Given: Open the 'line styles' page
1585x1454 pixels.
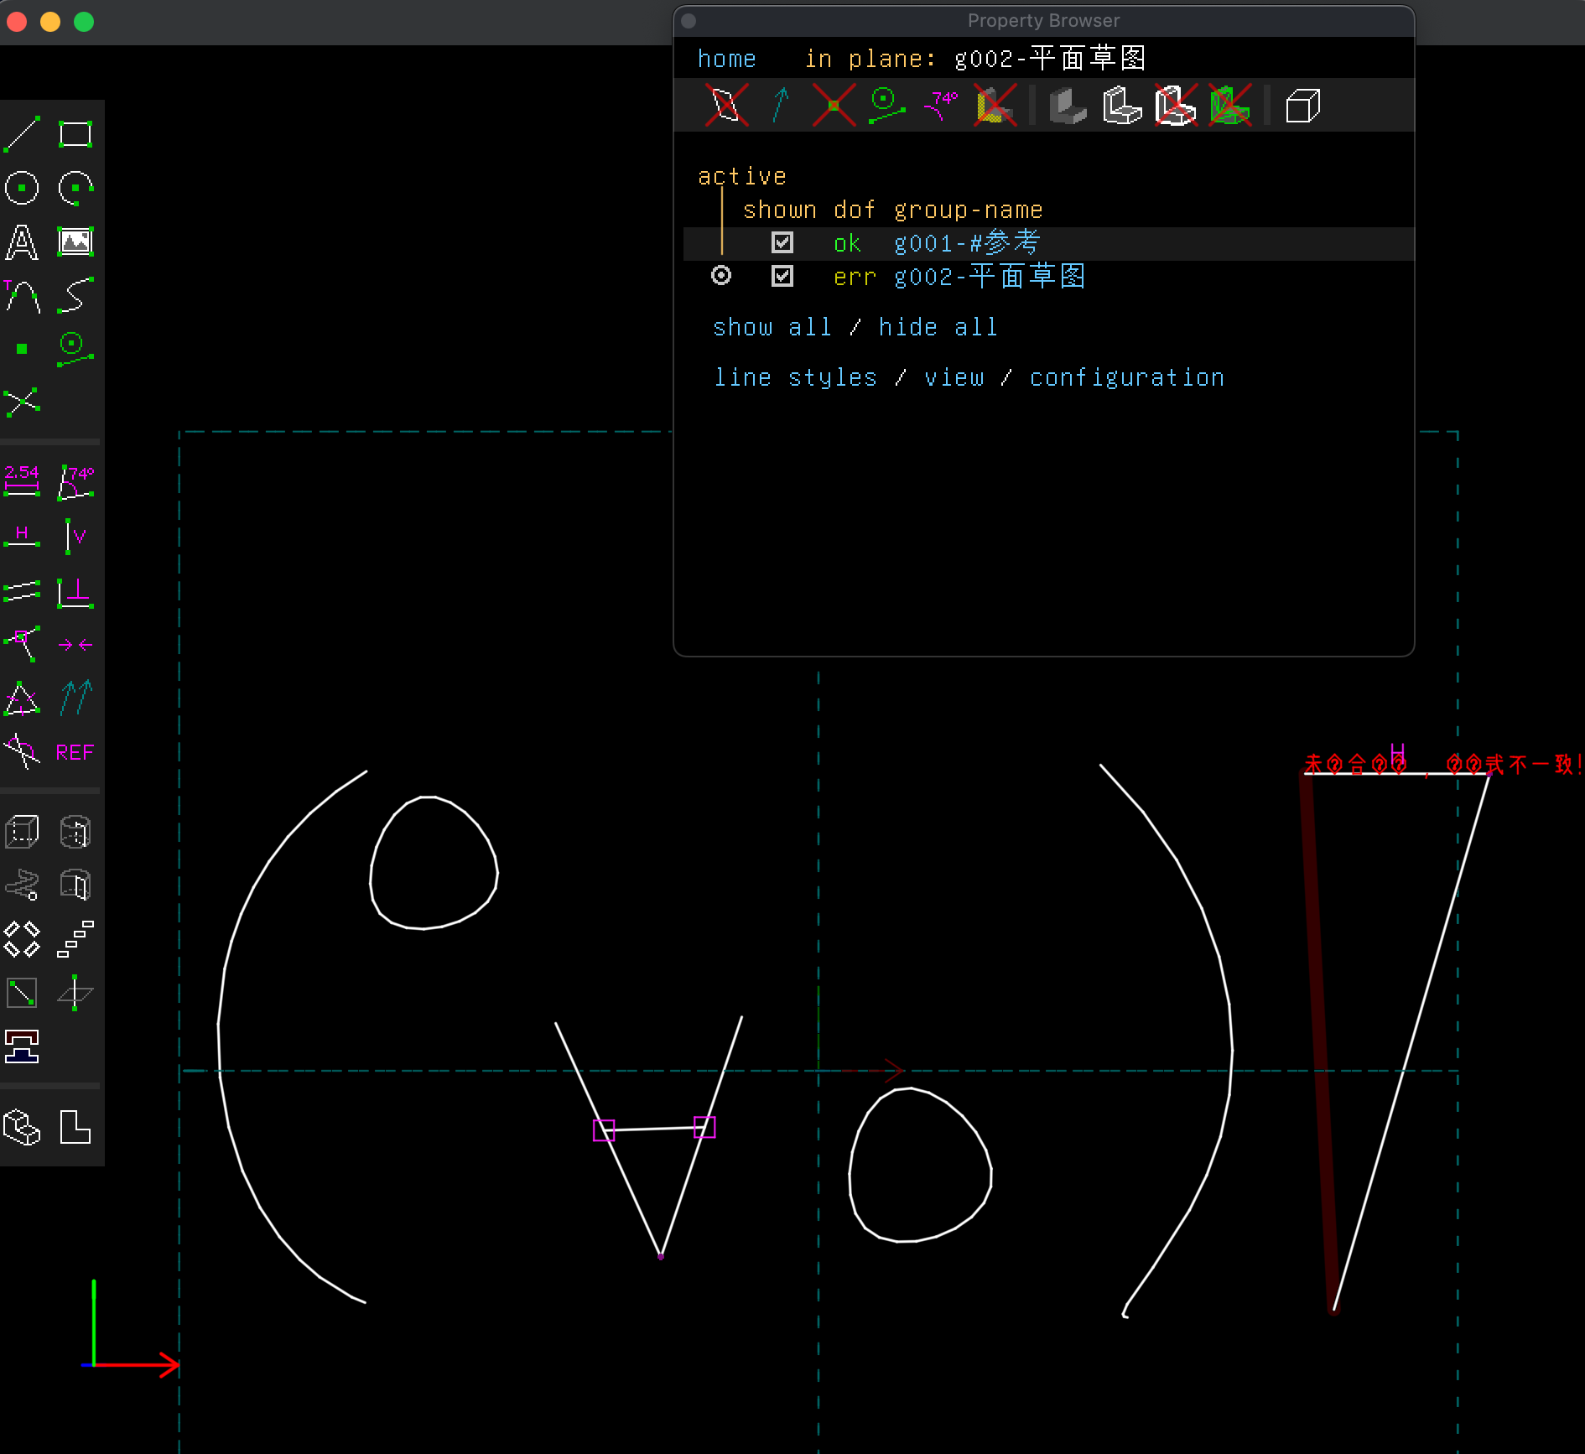Looking at the screenshot, I should pos(795,378).
